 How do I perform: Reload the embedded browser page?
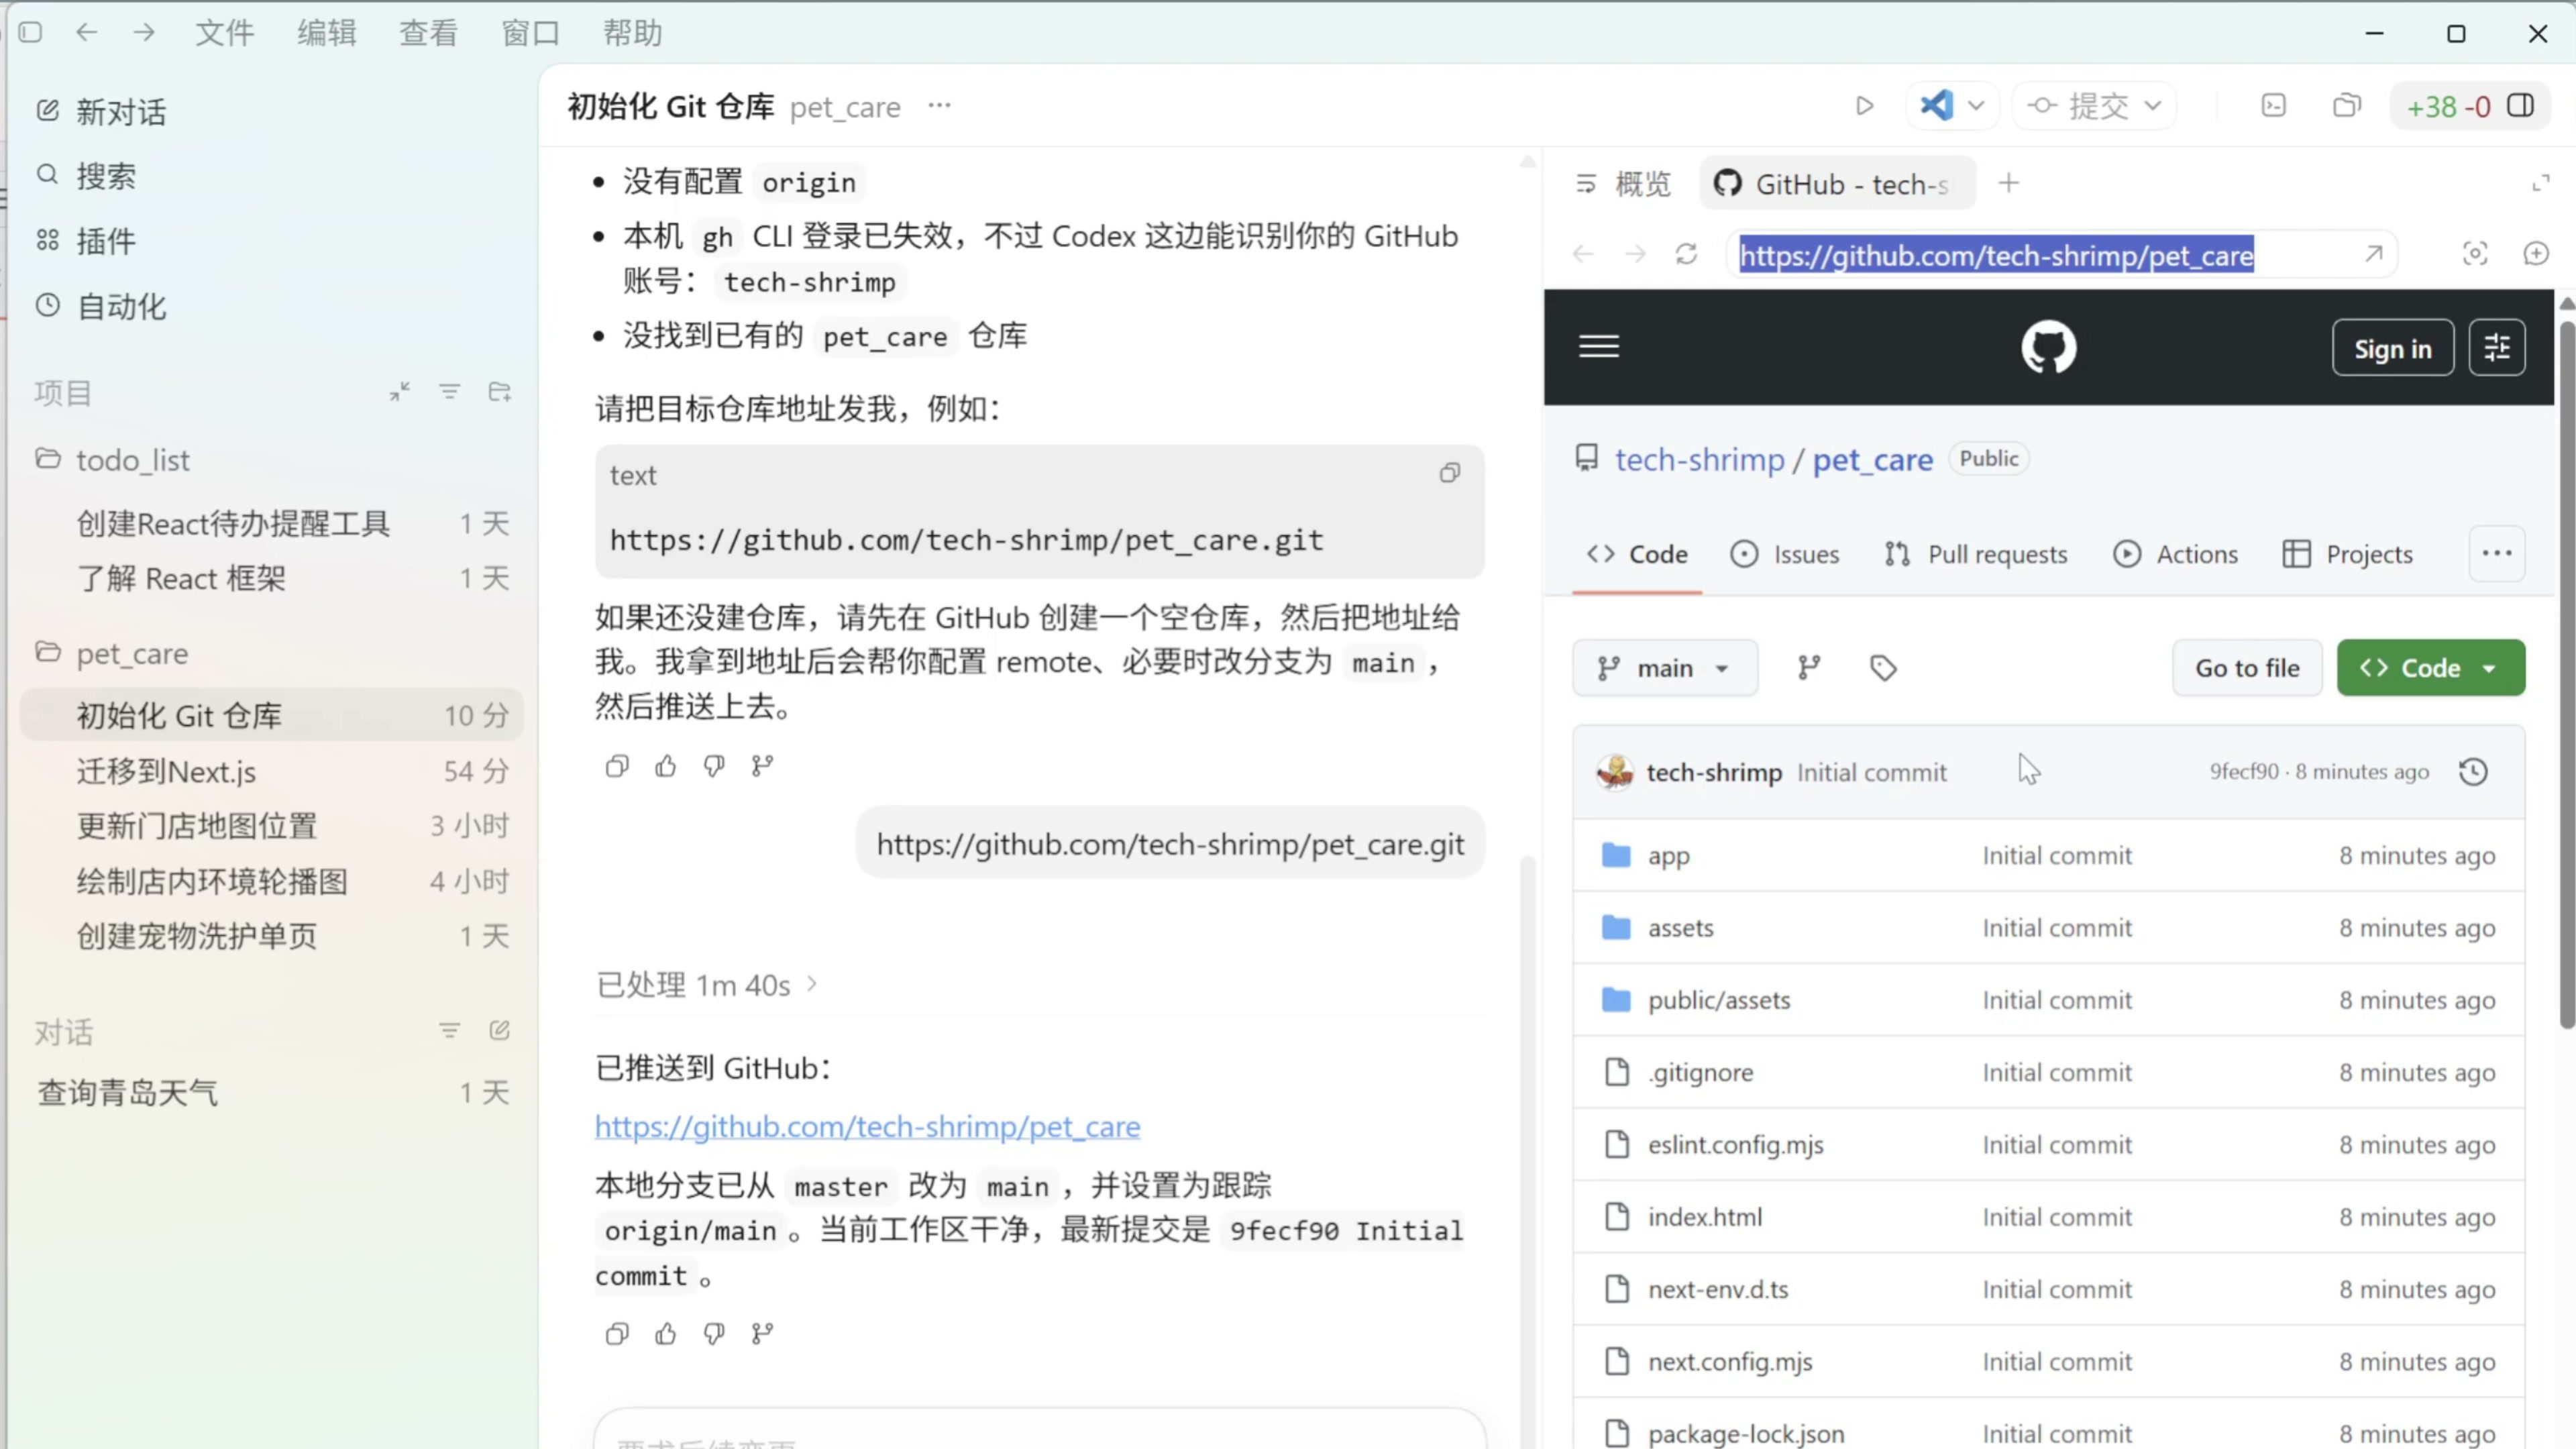(x=1687, y=254)
